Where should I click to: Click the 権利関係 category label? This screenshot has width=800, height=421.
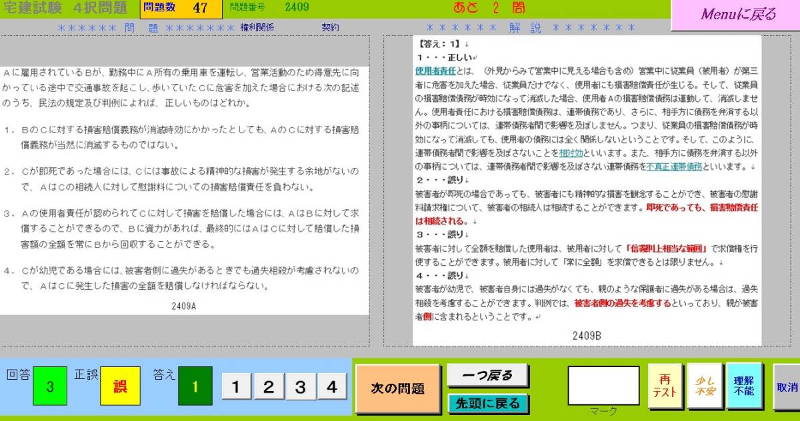(x=257, y=27)
